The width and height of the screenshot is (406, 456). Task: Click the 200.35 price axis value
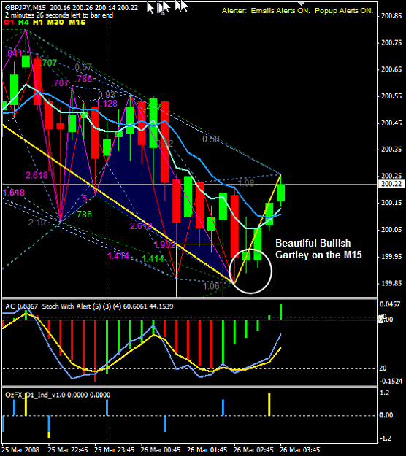391,150
